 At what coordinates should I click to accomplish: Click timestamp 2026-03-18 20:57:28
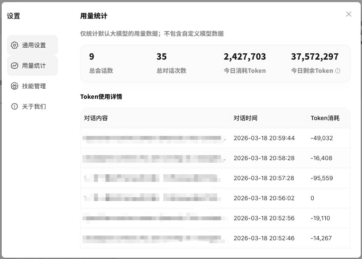click(x=264, y=178)
